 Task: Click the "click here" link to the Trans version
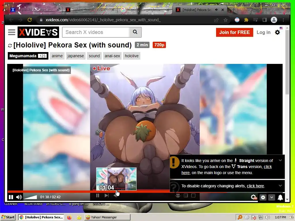tap(226, 169)
